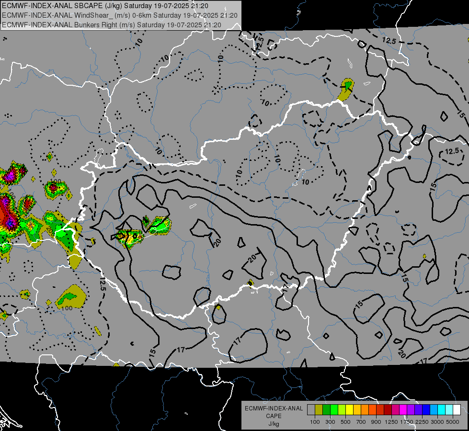Image resolution: width=469 pixels, height=431 pixels.
Task: Select the deep pink legend swatch
Action: [395, 410]
